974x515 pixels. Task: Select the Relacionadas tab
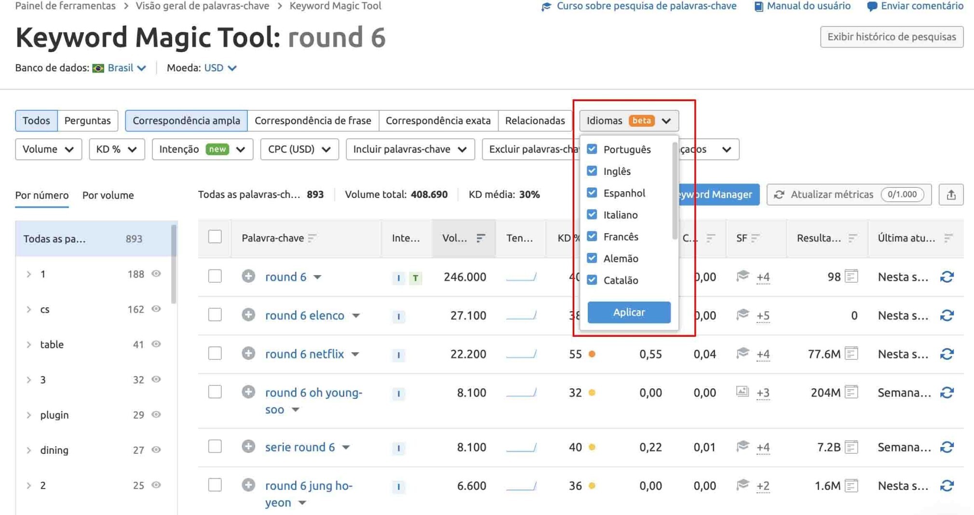click(x=535, y=120)
